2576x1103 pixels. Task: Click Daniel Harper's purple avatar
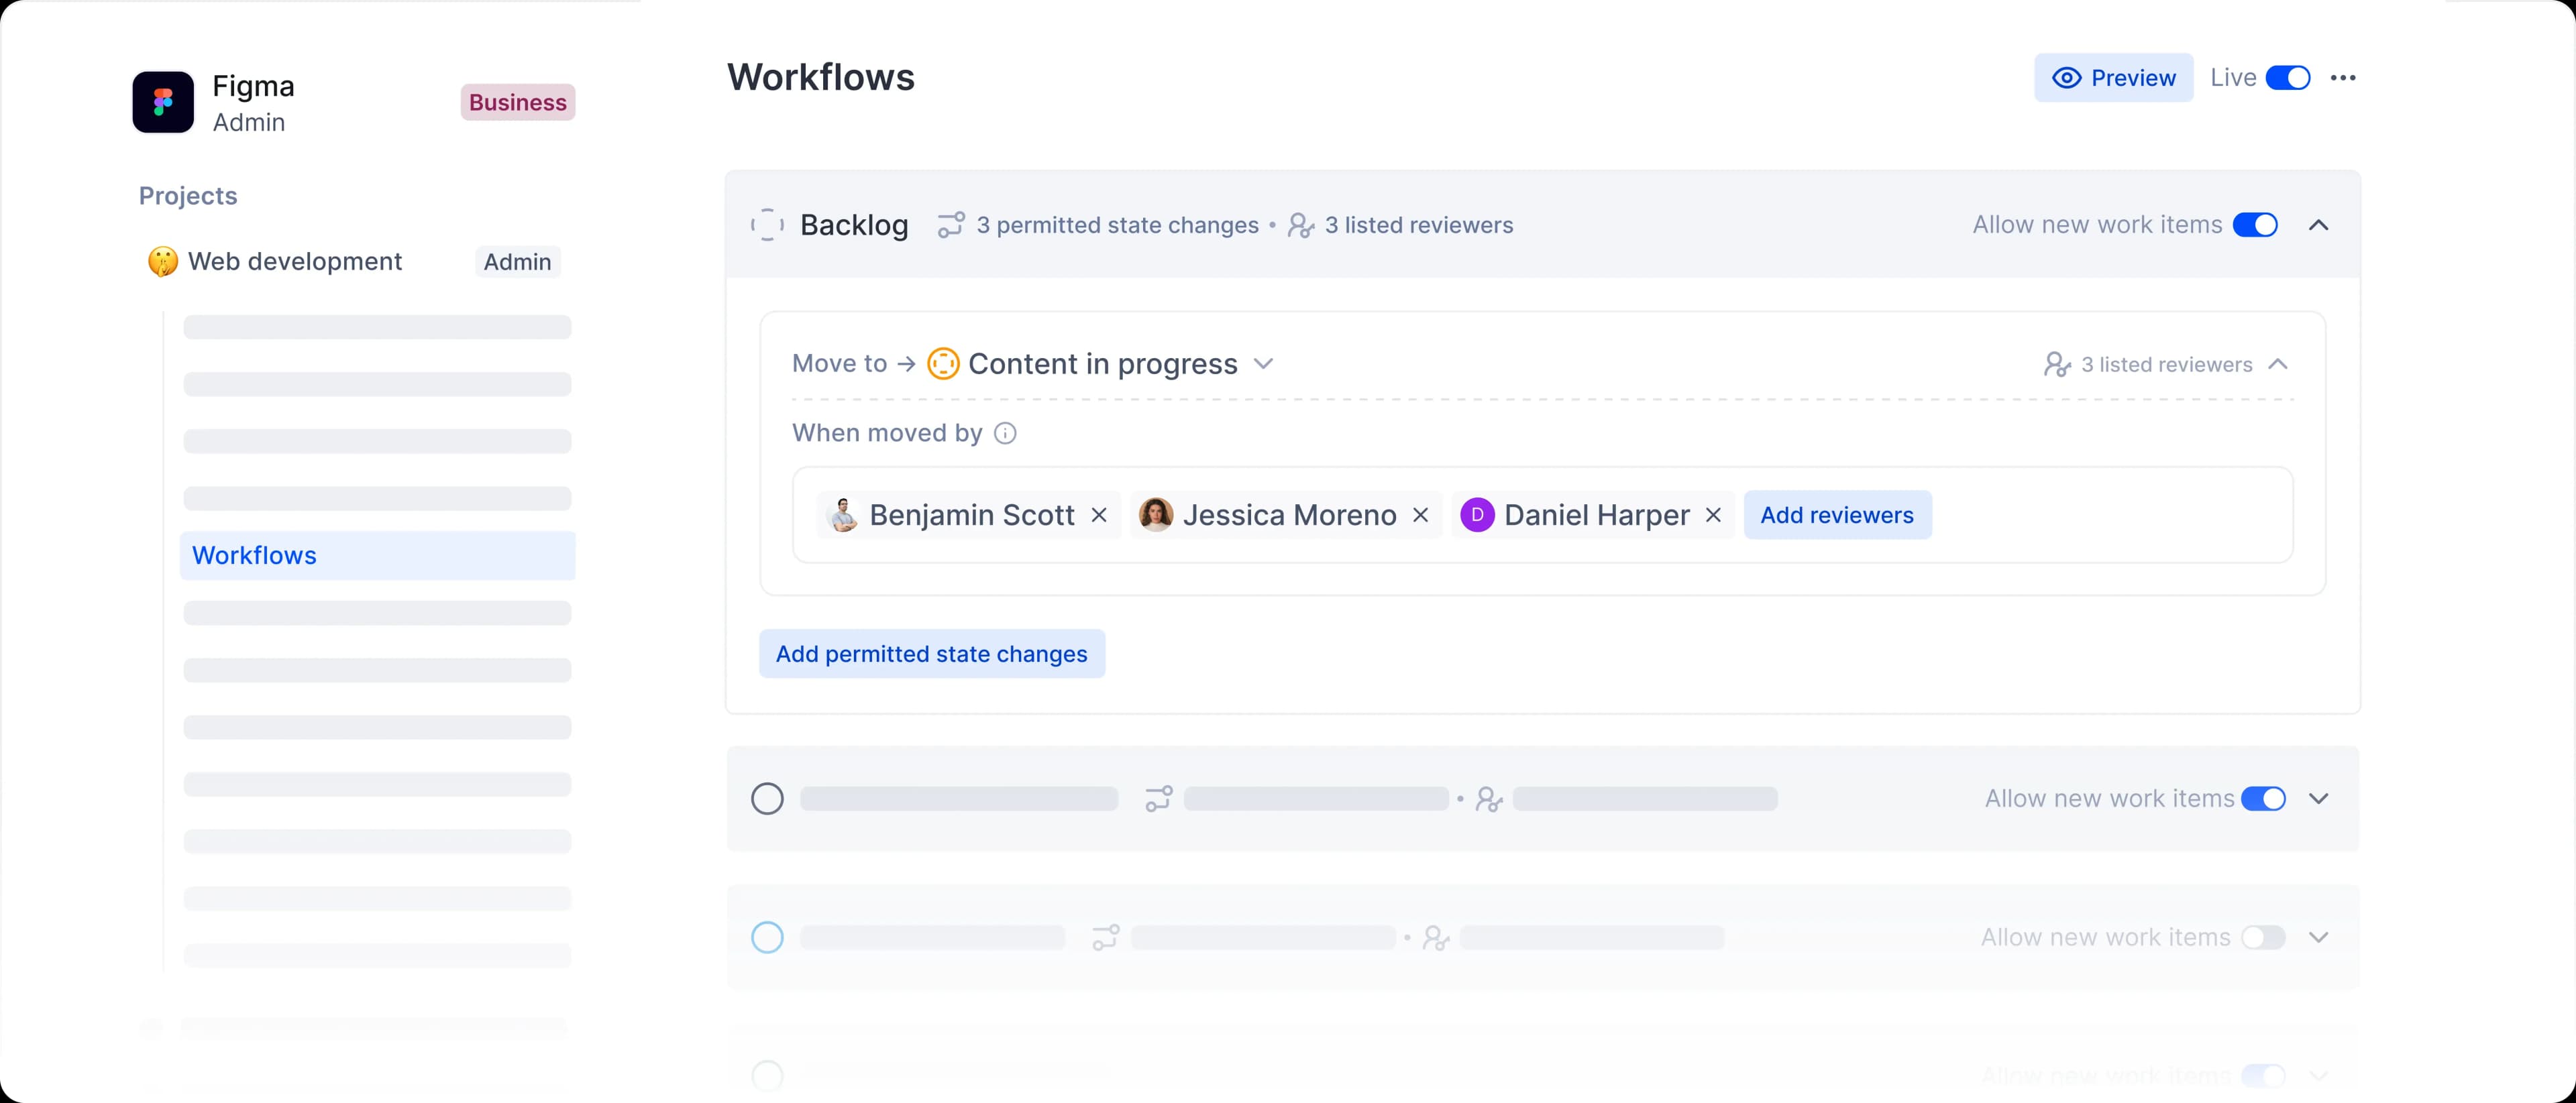pyautogui.click(x=1477, y=514)
